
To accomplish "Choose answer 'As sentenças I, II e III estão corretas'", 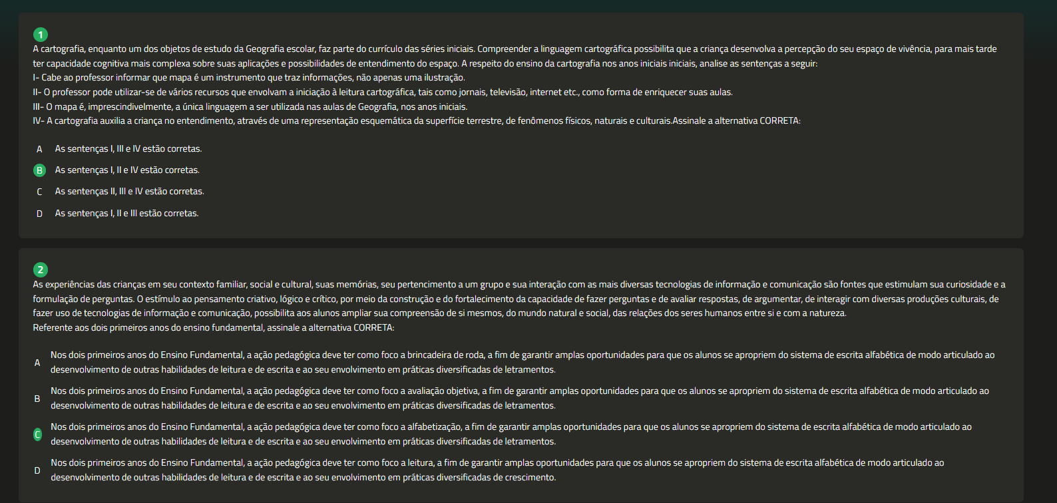I will 126,214.
